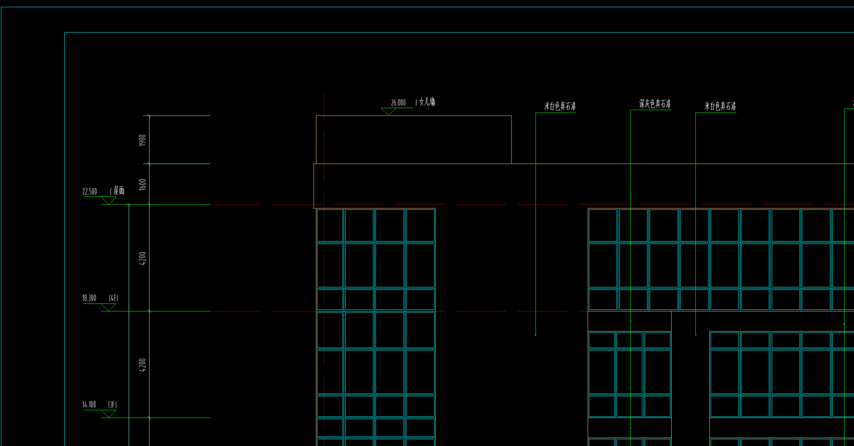Select the 深灰色真石漆 material annotation
This screenshot has width=854, height=446.
coord(655,104)
